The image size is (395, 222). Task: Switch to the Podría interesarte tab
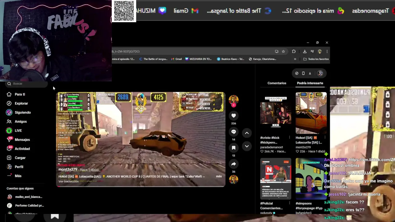[x=310, y=83]
